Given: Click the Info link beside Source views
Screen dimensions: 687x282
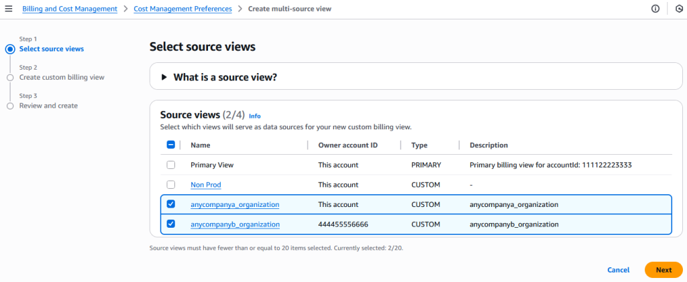Looking at the screenshot, I should click(x=255, y=116).
